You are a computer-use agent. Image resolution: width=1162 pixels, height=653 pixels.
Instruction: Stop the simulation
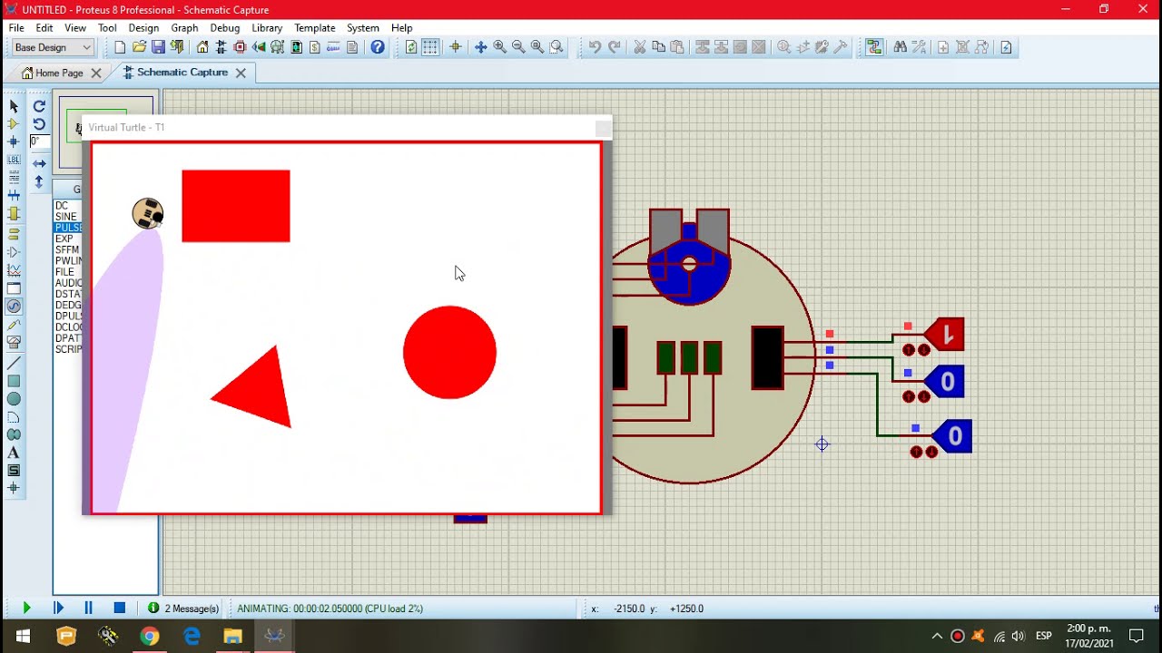click(119, 609)
